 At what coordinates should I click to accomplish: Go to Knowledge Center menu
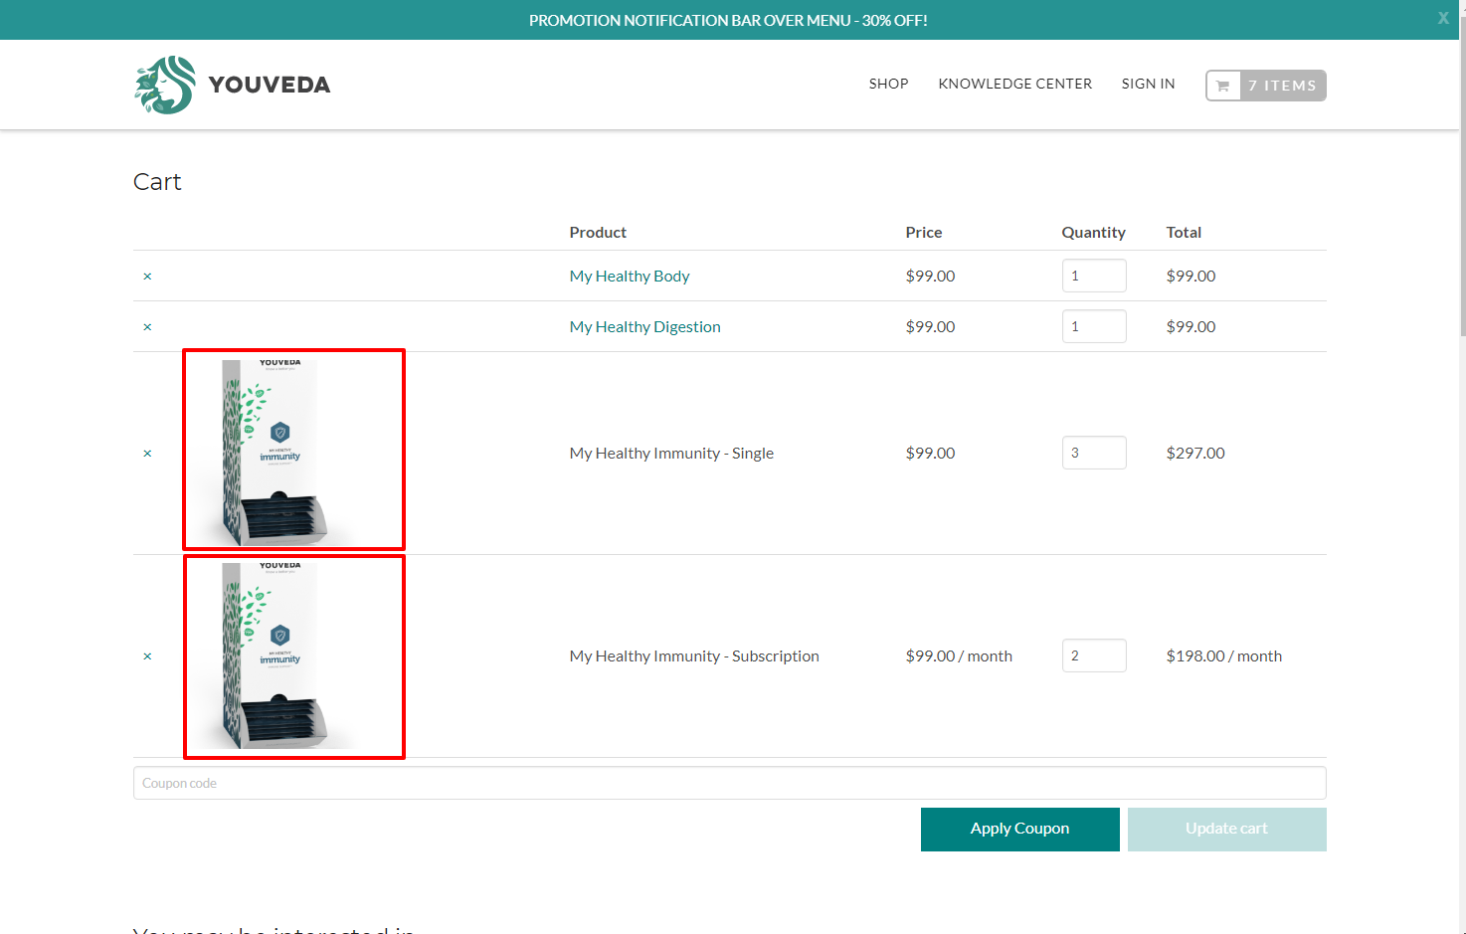[x=1014, y=84]
